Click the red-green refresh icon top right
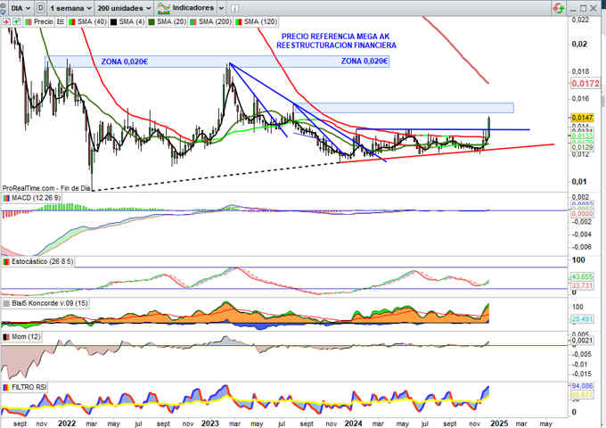 (558, 7)
